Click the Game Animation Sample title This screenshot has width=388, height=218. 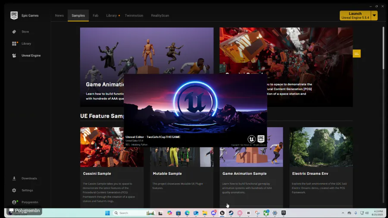point(244,174)
